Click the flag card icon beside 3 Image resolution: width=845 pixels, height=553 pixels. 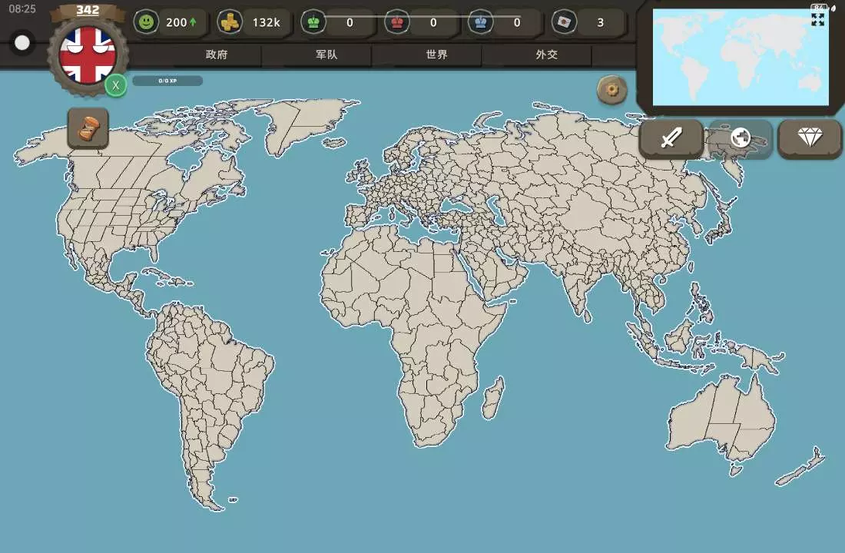pos(565,22)
